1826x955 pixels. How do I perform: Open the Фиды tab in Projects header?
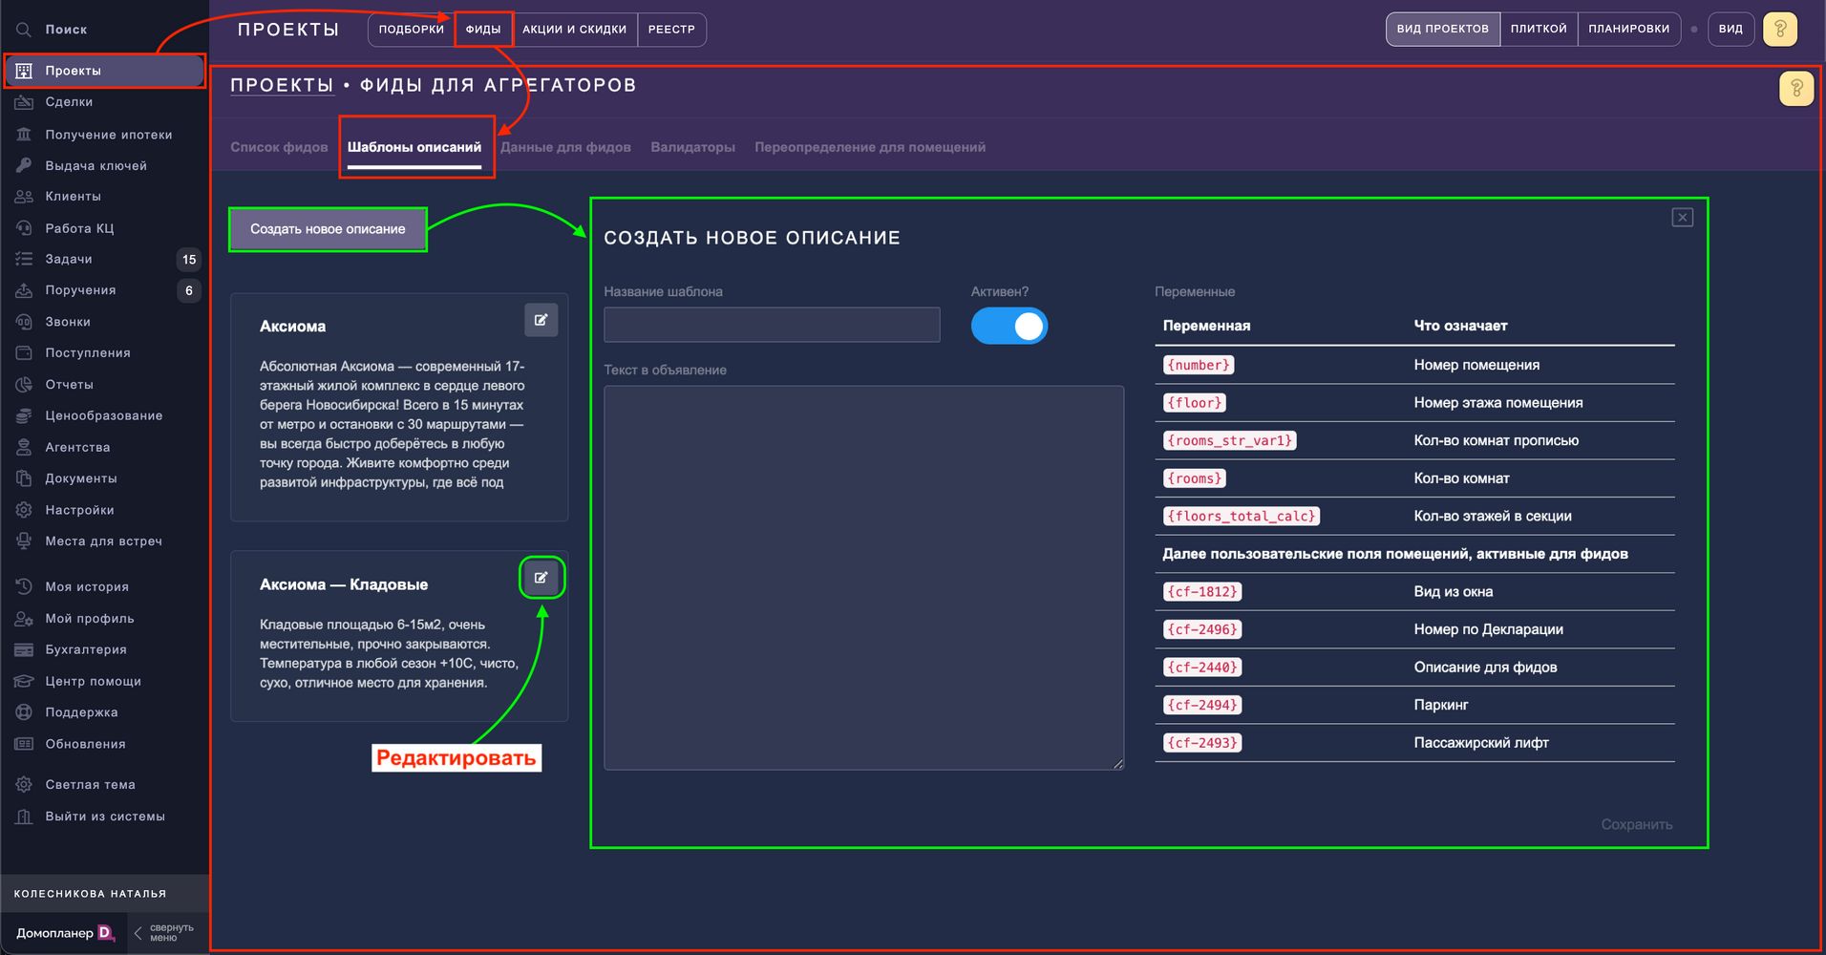pos(483,30)
